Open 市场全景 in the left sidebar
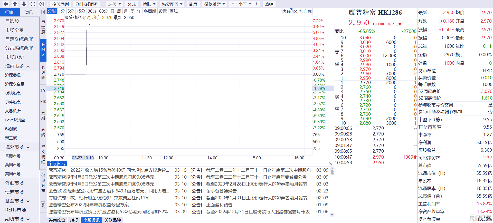This screenshot has height=223, width=493. [14, 30]
